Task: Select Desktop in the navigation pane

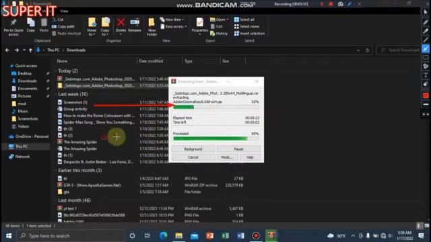Action: pos(24,73)
